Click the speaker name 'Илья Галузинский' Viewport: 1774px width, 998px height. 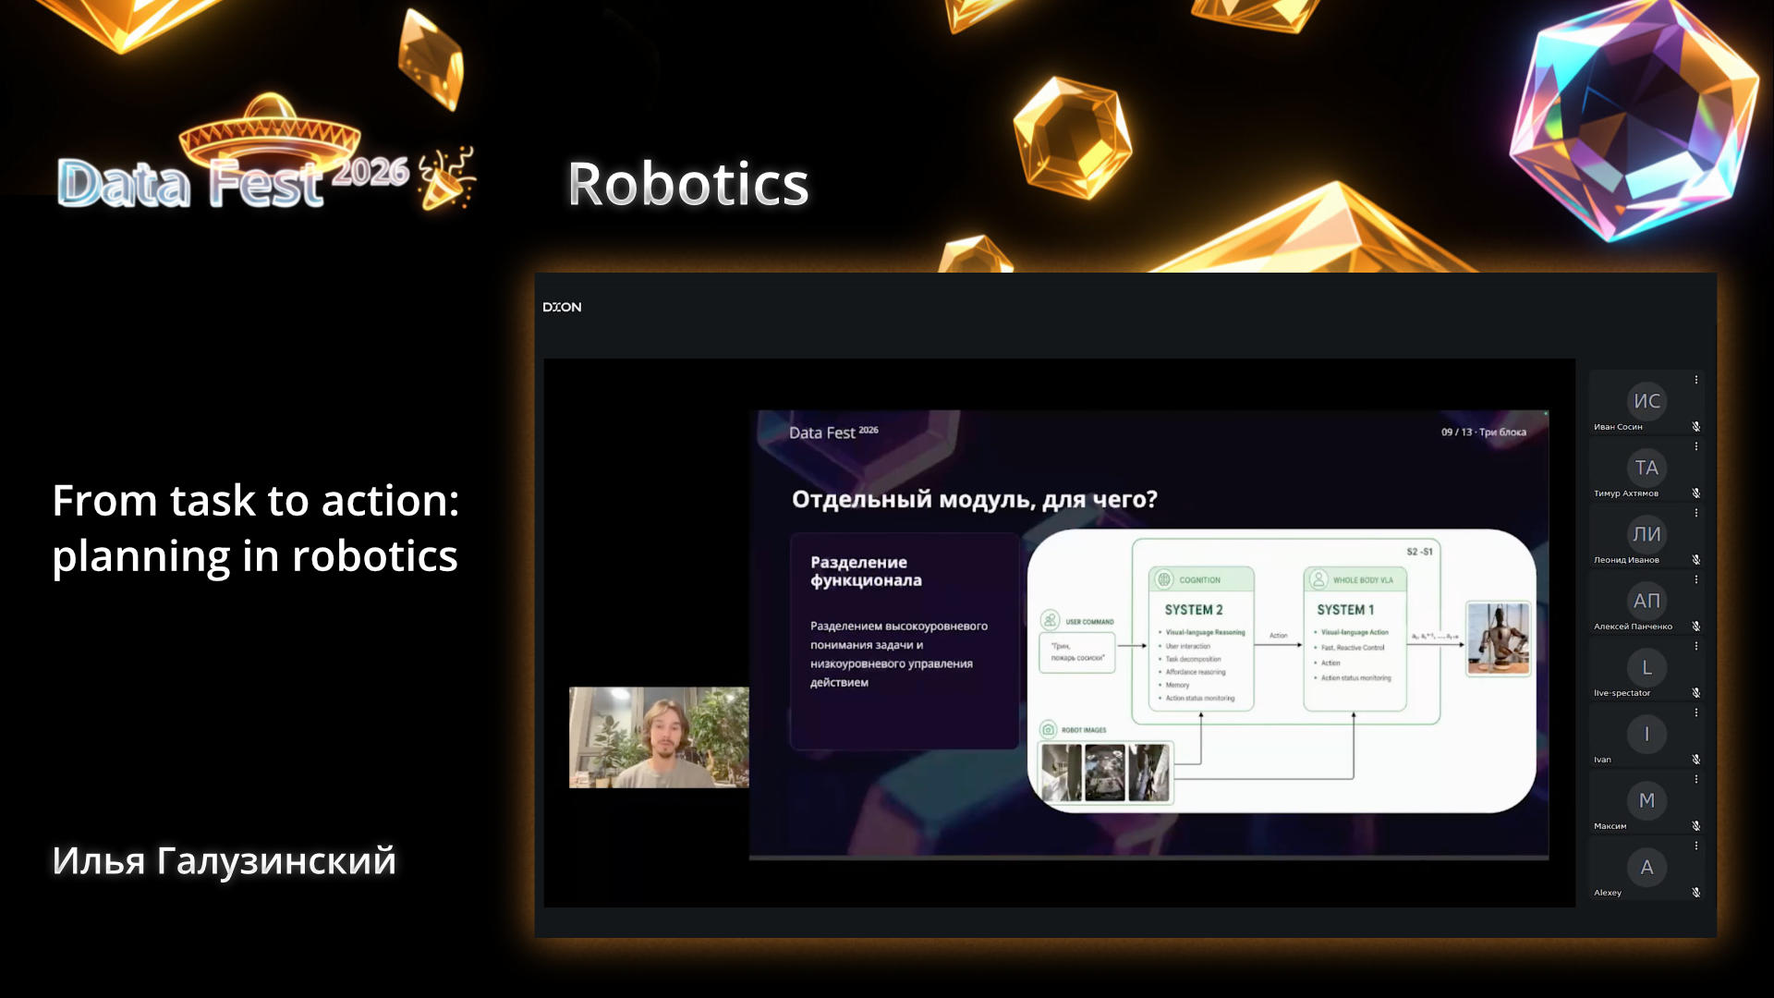click(224, 861)
